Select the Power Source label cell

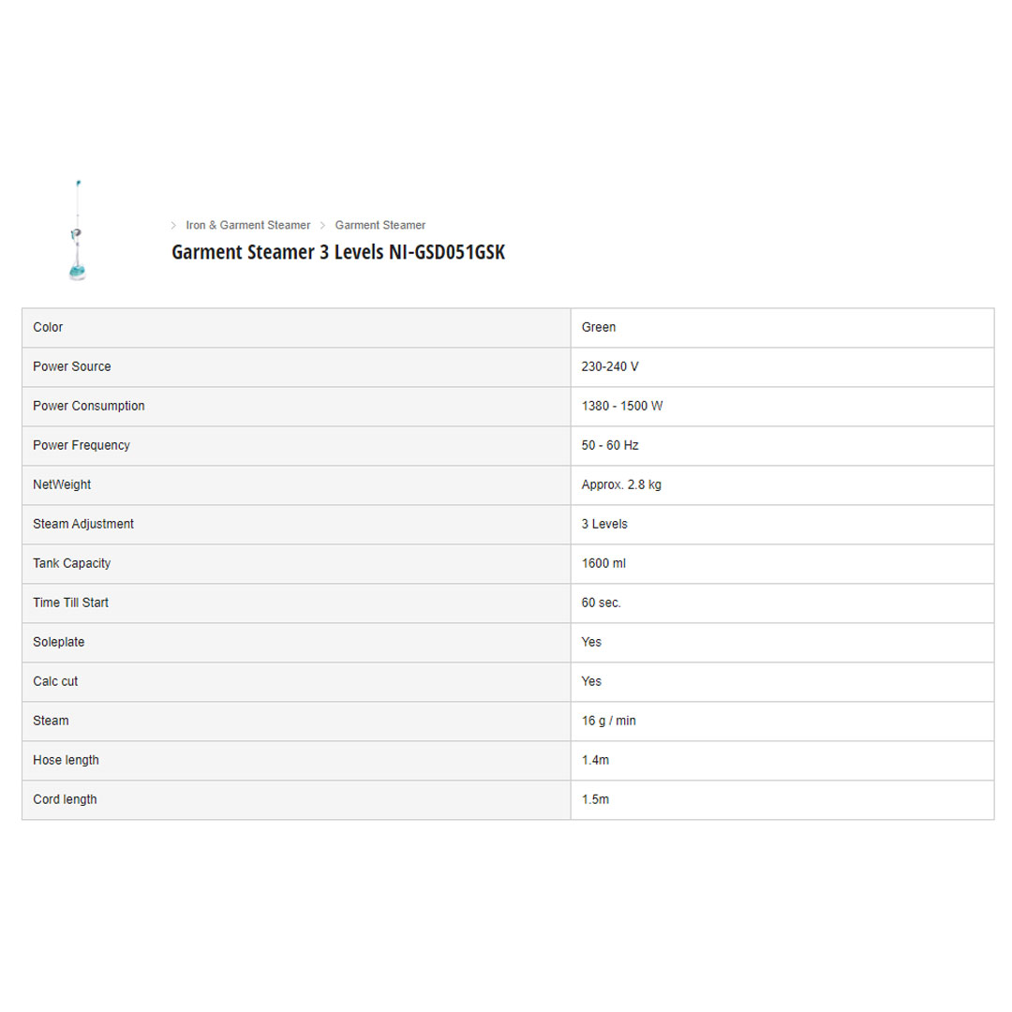72,366
